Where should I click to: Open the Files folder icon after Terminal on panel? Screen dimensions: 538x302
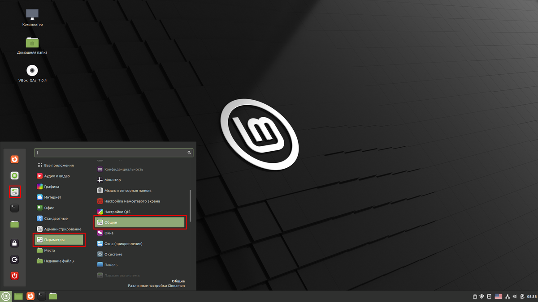click(x=53, y=296)
